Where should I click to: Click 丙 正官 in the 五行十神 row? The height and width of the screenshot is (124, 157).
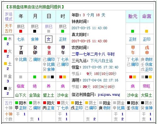49,108
